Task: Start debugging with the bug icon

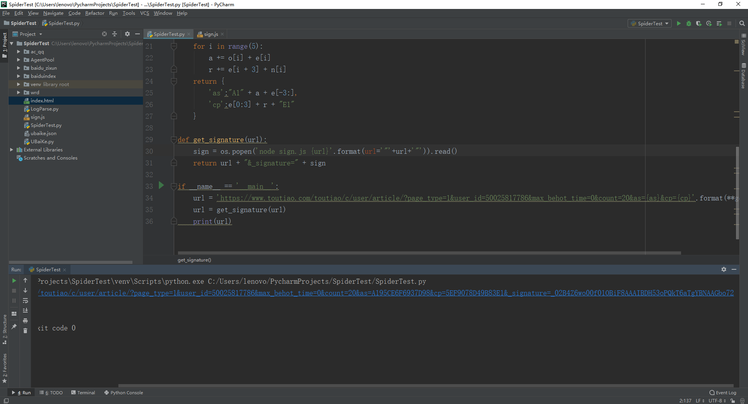Action: point(689,23)
